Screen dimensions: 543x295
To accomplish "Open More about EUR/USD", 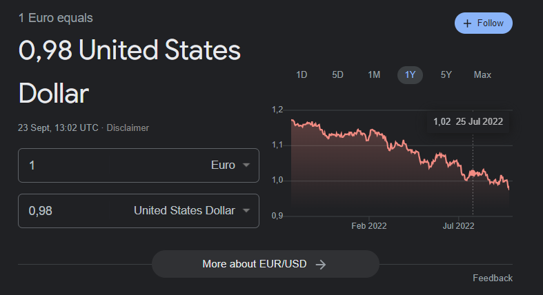I will pyautogui.click(x=266, y=264).
